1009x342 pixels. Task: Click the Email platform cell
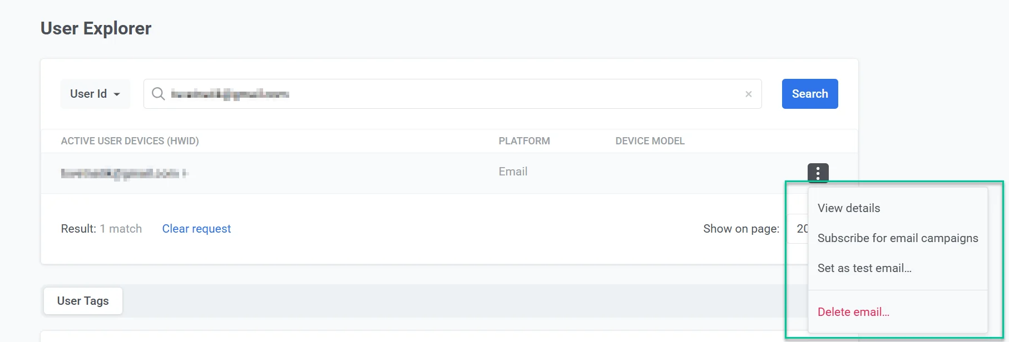click(513, 172)
